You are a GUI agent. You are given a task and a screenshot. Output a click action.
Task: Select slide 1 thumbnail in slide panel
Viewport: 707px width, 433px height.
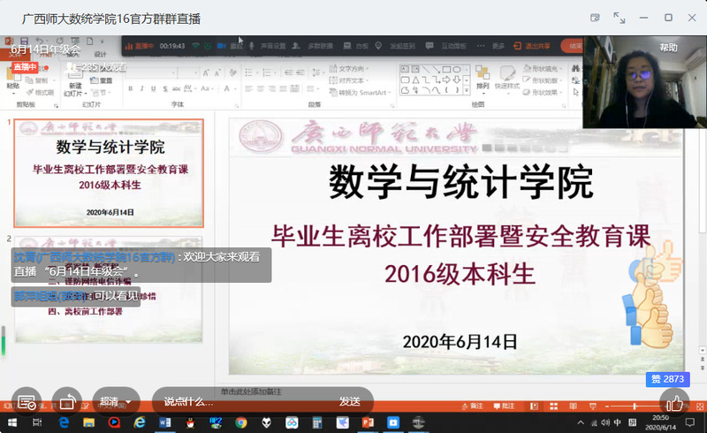pos(109,173)
